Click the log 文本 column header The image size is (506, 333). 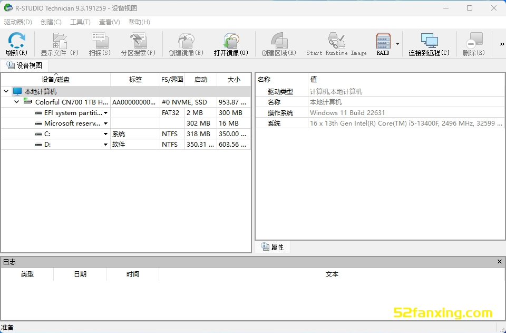332,274
